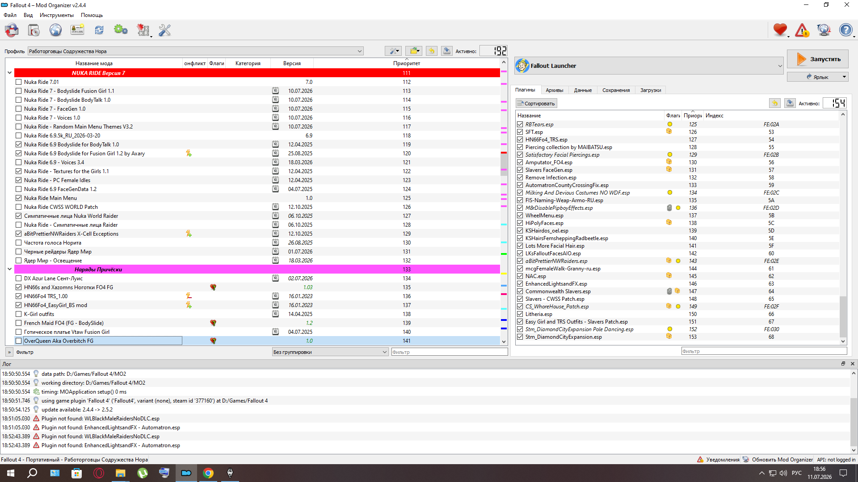858x482 pixels.
Task: Sort by Приоритет column header
Action: pyautogui.click(x=407, y=63)
